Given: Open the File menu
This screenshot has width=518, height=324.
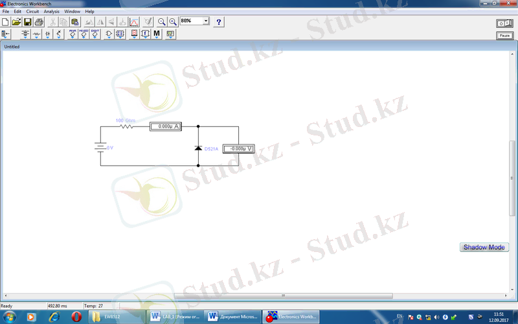Looking at the screenshot, I should [6, 11].
